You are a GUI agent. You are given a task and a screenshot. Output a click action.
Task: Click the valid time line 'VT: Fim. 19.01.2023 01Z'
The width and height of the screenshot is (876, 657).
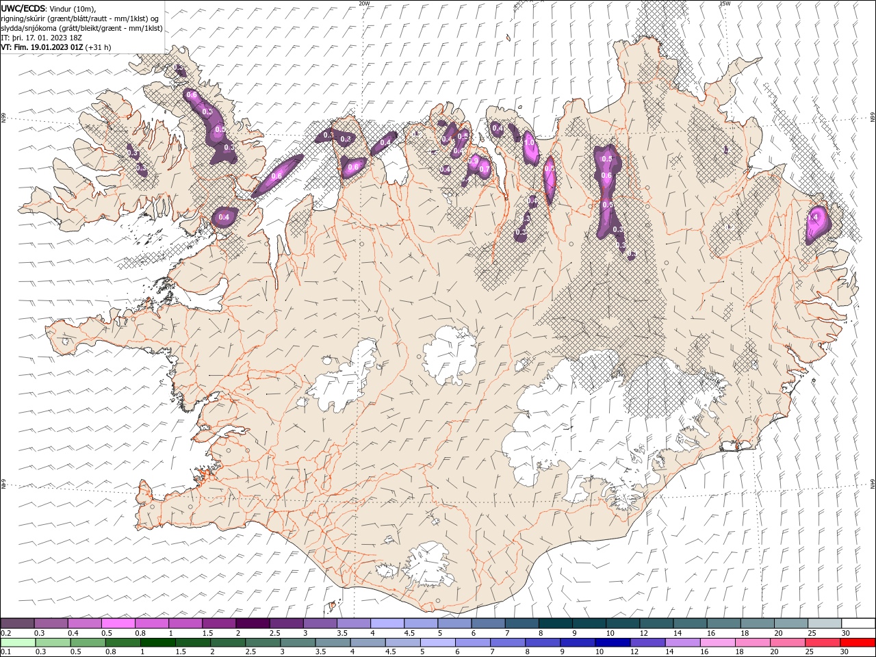42,47
